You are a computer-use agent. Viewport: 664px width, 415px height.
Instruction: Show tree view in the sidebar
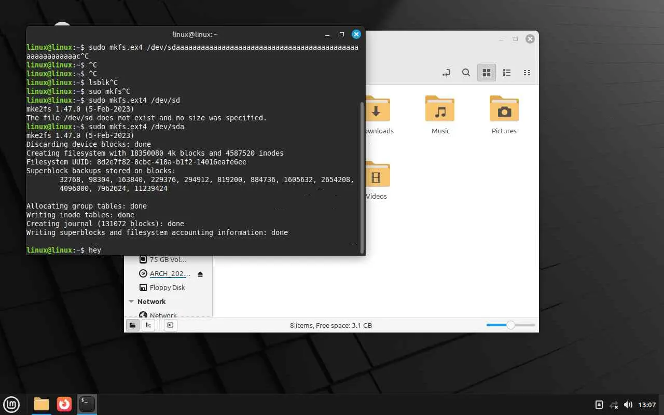coord(148,325)
